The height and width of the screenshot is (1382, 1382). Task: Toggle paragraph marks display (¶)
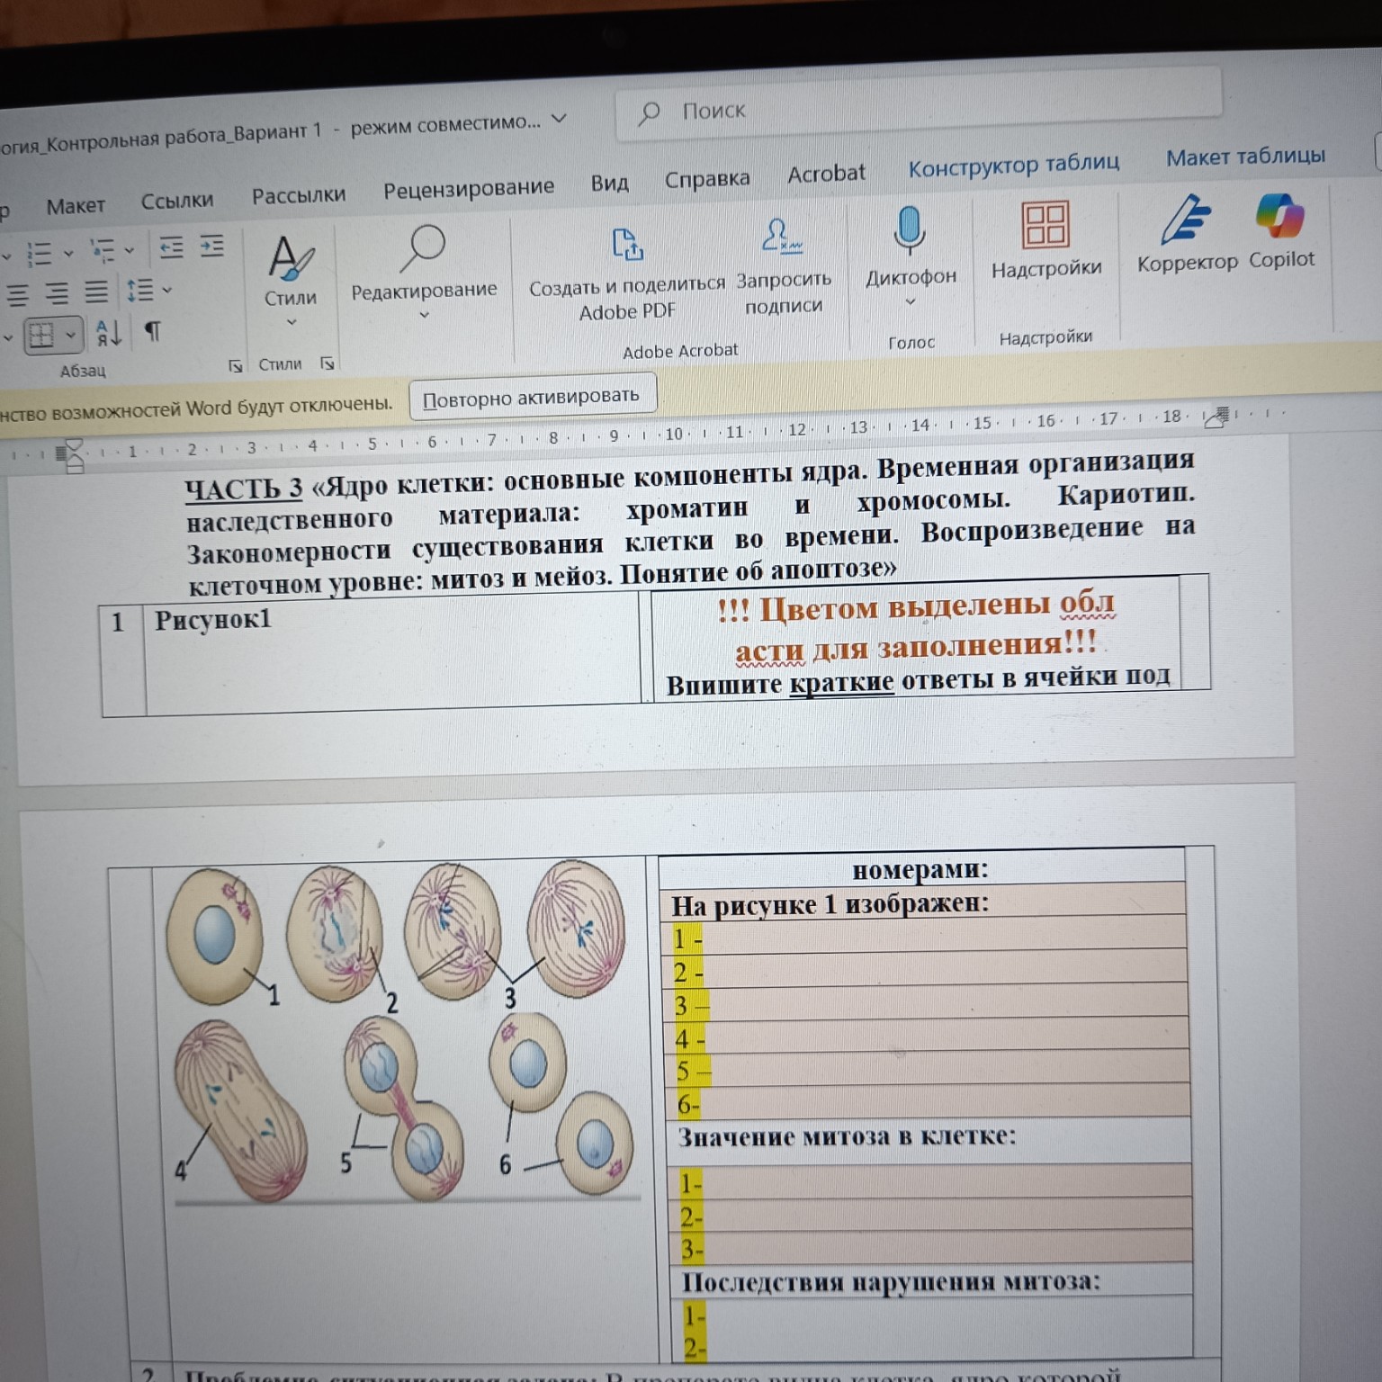(x=153, y=332)
